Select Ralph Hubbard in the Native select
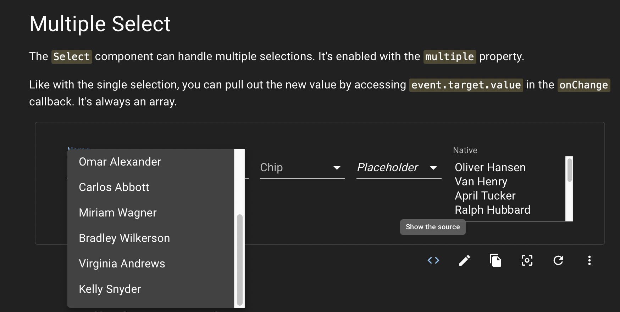 [492, 209]
